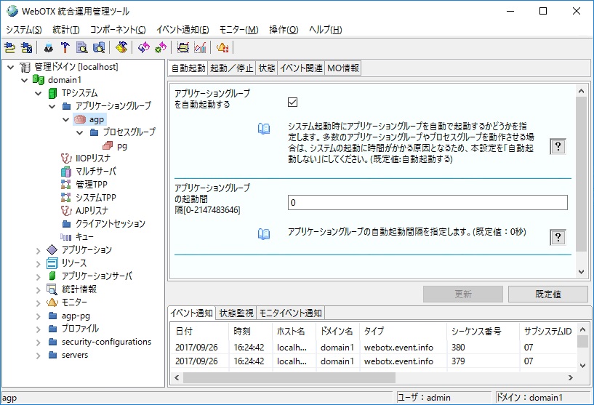Select the pg process group node
594x405 pixels.
tap(121, 145)
